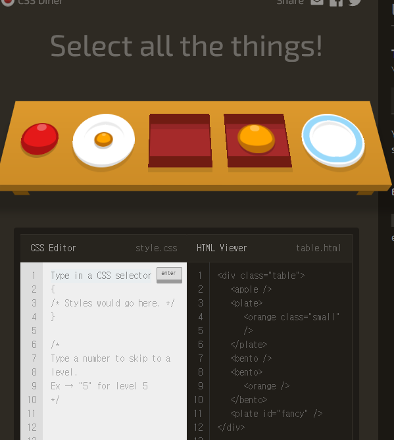394x440 pixels.
Task: Click the closing </plate> tag line
Action: point(249,345)
